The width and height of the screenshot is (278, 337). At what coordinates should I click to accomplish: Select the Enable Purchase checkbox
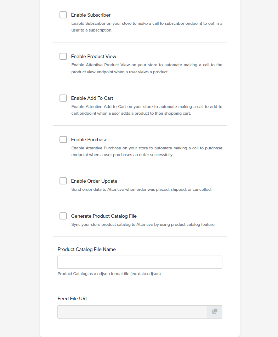(x=63, y=139)
